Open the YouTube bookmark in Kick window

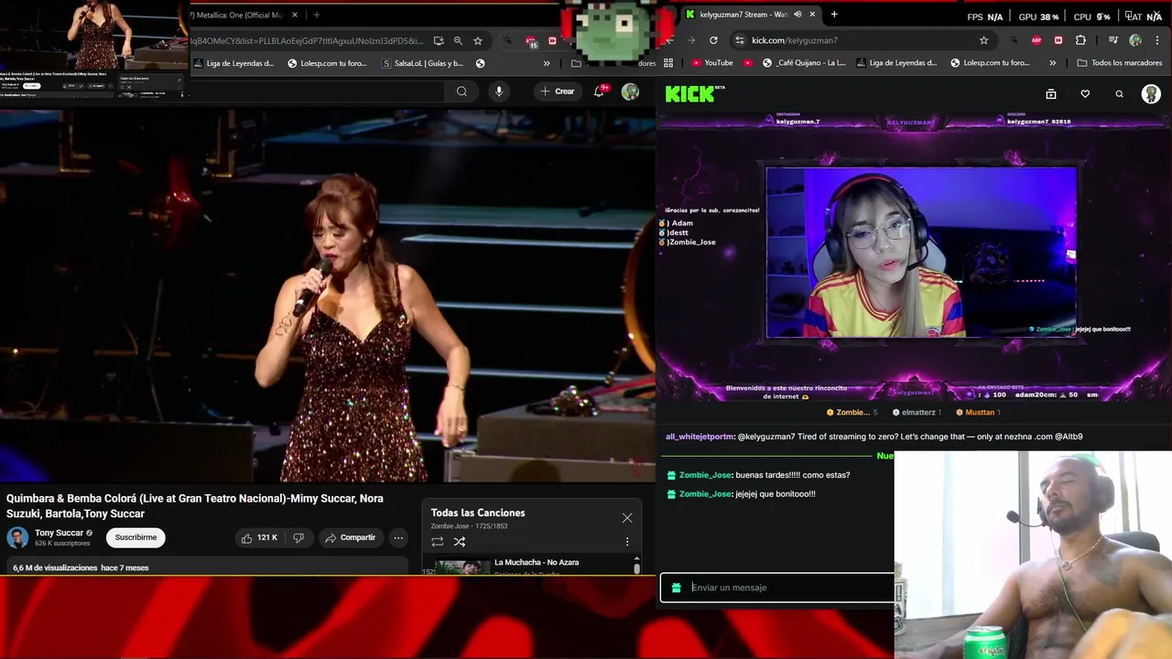pos(711,63)
